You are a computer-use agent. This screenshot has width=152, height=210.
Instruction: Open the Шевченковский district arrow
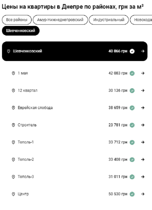point(143,51)
